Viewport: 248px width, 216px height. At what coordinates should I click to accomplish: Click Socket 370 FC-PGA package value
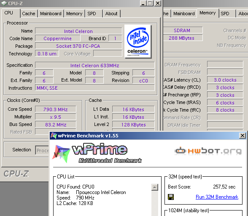[x=78, y=46]
